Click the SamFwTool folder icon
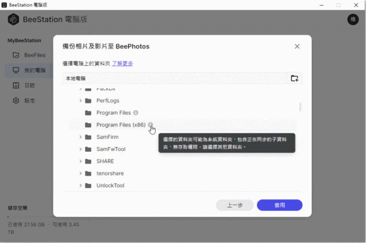This screenshot has height=243, width=366. coord(88,149)
